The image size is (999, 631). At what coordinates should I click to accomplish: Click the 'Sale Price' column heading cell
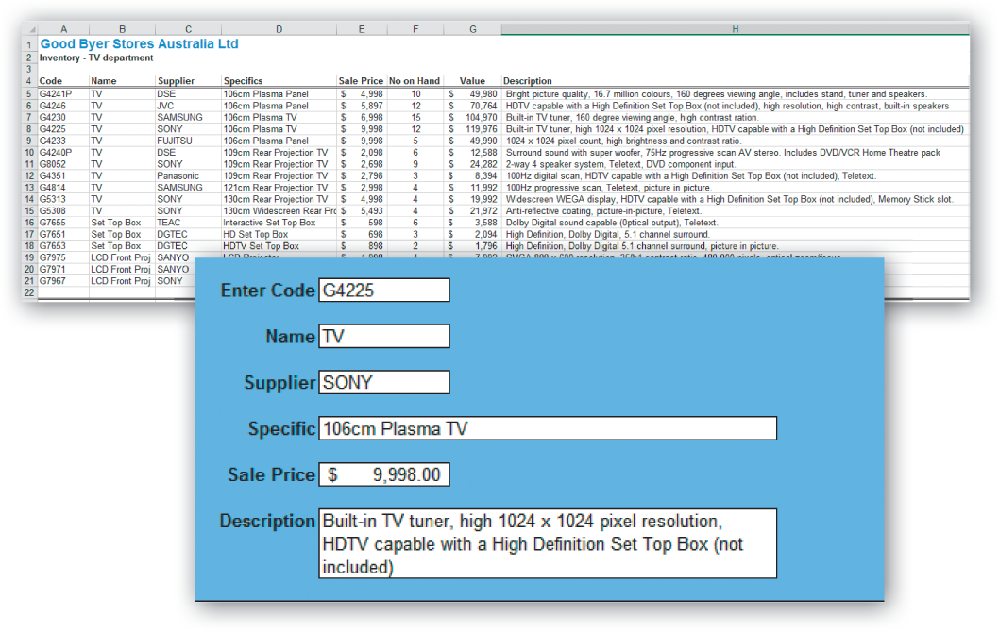(362, 81)
